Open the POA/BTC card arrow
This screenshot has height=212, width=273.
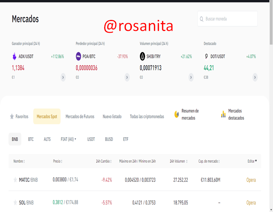pyautogui.click(x=127, y=77)
